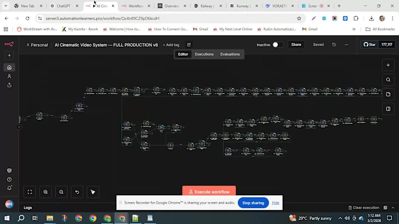Click the GitHub Star button

(370, 45)
